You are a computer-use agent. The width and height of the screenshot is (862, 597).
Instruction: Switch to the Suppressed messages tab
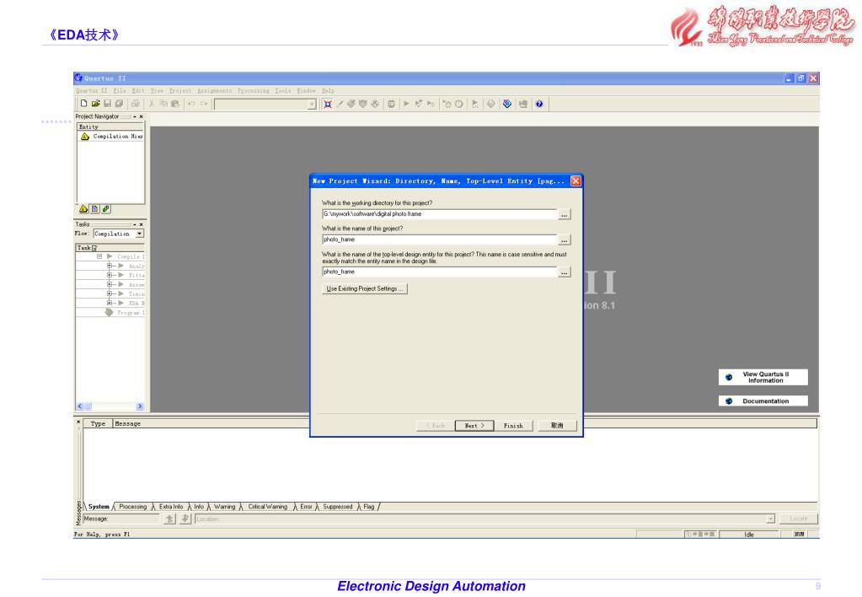tap(338, 507)
